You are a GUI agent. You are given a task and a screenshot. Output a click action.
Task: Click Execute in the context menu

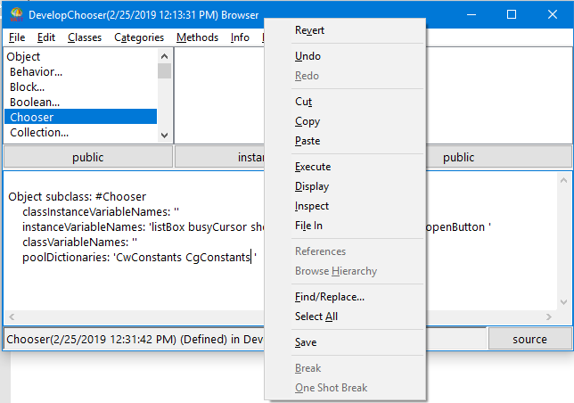[x=312, y=167]
